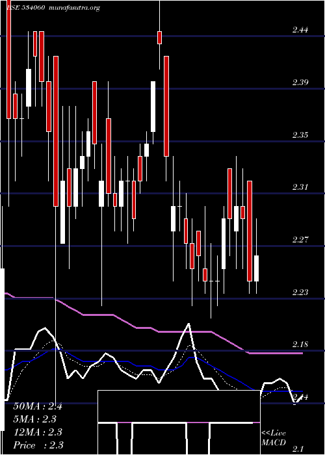Click the <<Live MACD label
325x455 pixels.
tap(274, 438)
